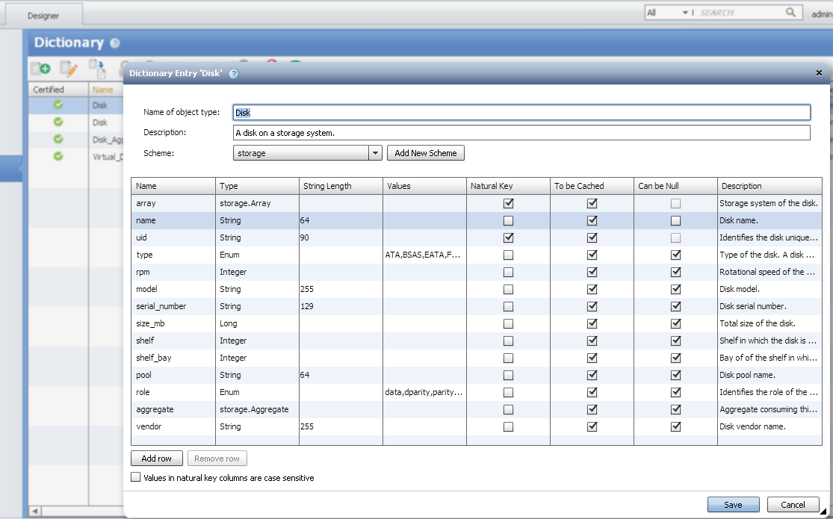Click certified checkmark icon of Virtual_D row
This screenshot has height=519, width=833.
tap(58, 156)
